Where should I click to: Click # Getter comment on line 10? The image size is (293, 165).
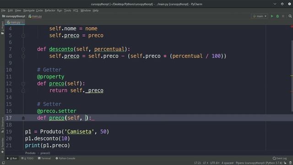click(49, 70)
